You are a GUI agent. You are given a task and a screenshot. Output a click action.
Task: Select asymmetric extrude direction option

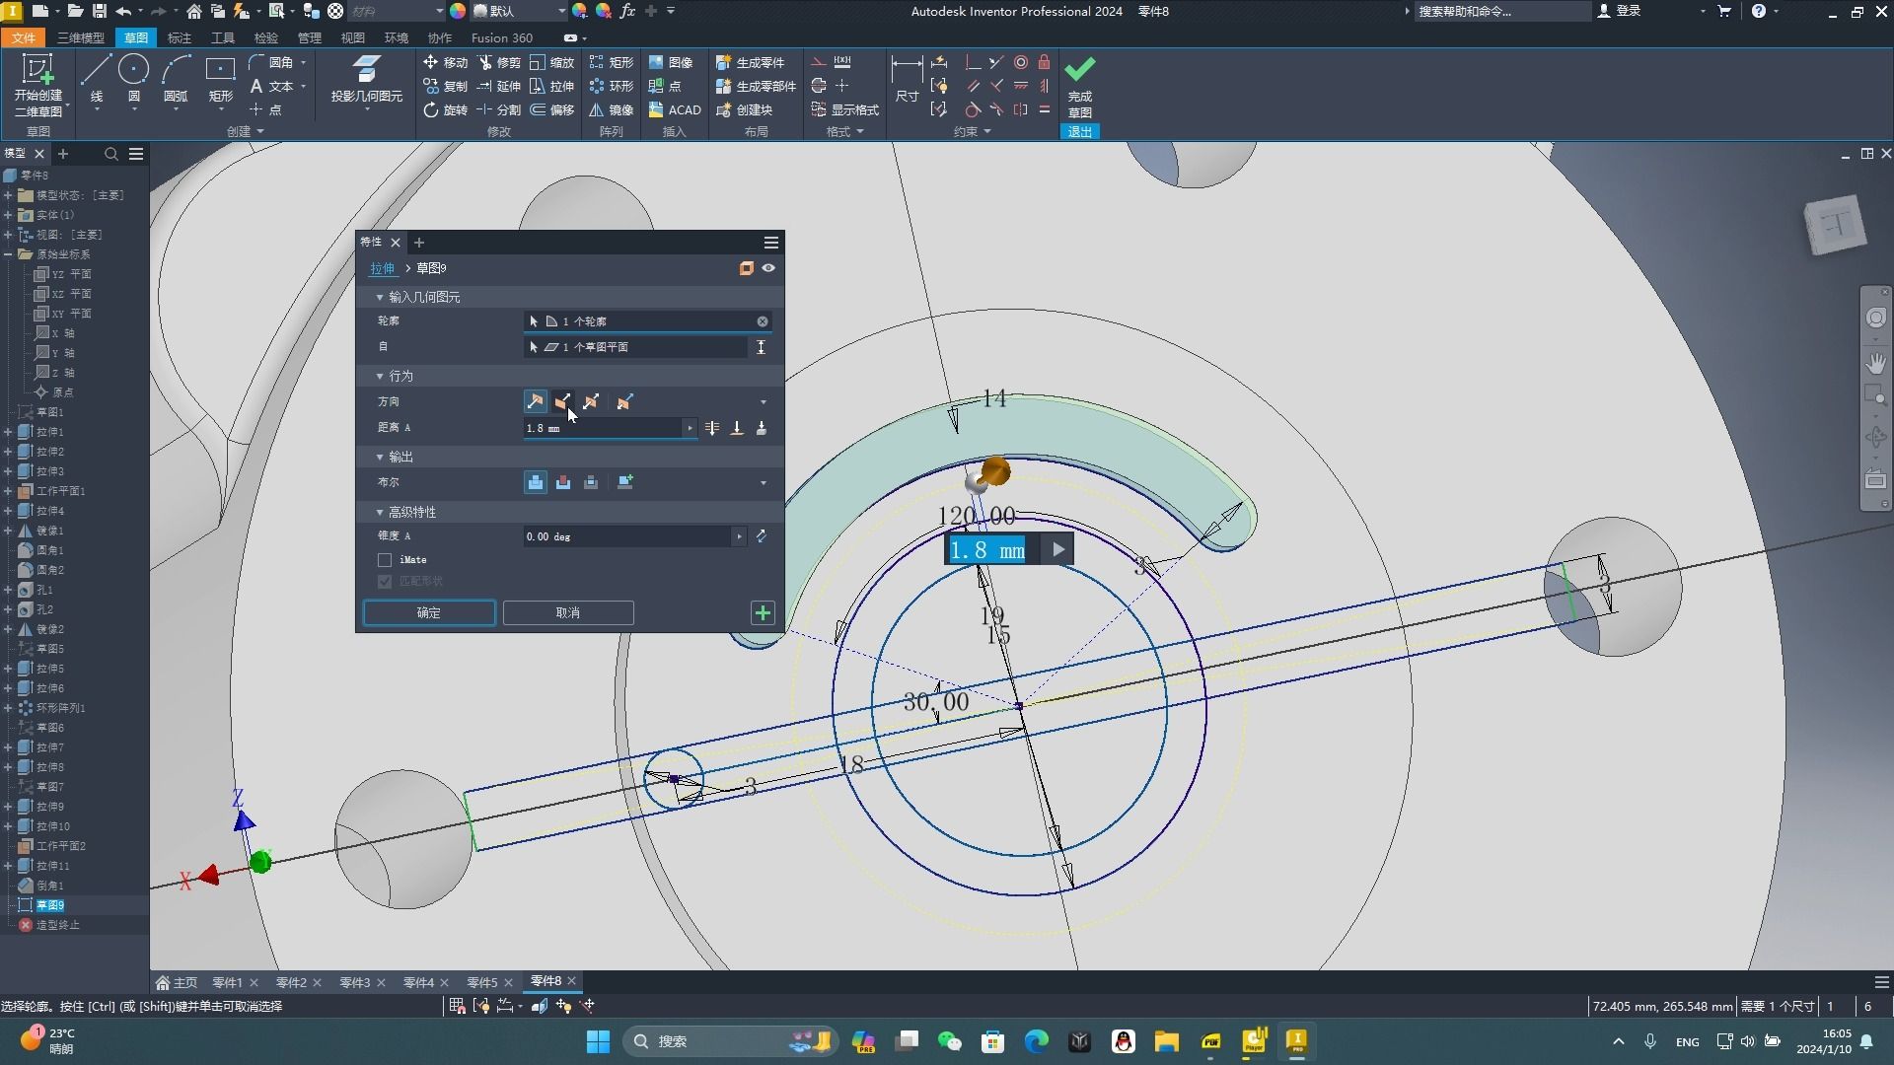coord(624,401)
